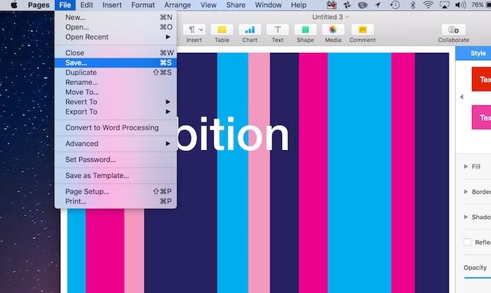Click the Insert paragraph toolbar button
The width and height of the screenshot is (491, 293).
[x=194, y=30]
